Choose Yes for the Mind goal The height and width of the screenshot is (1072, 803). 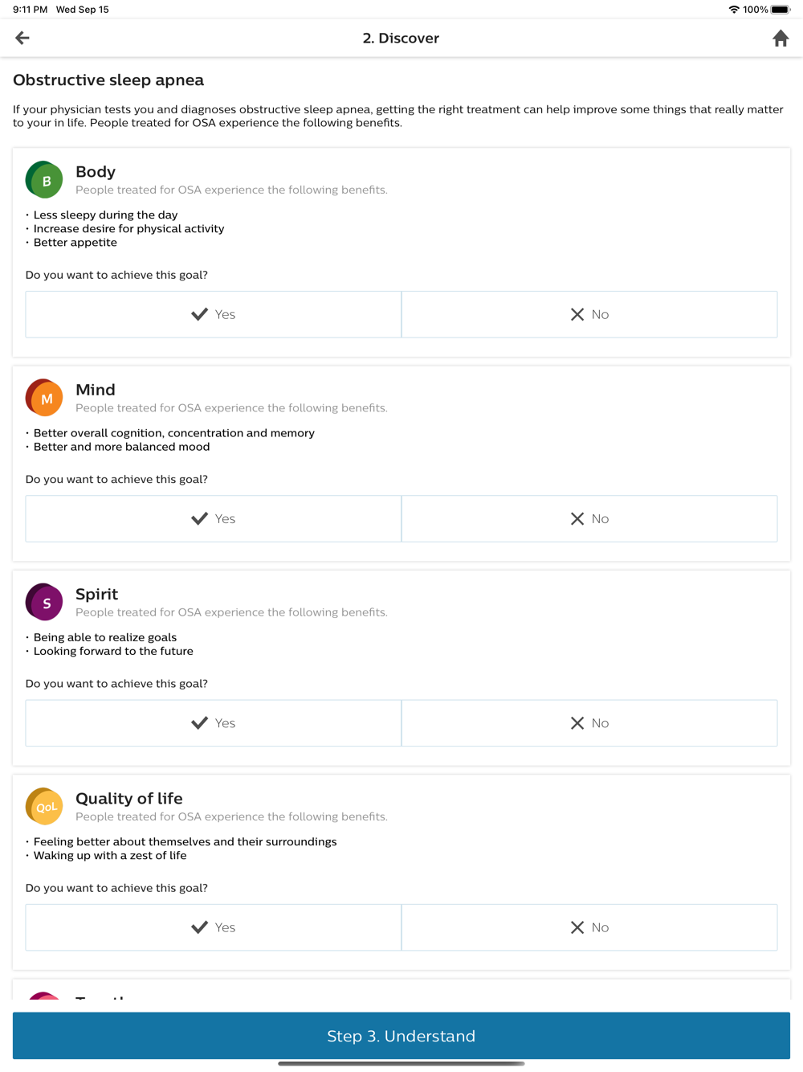[x=214, y=518]
